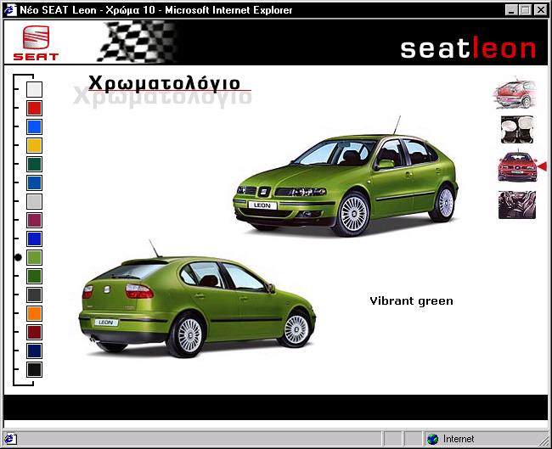Pick the black color swatch

tap(34, 370)
